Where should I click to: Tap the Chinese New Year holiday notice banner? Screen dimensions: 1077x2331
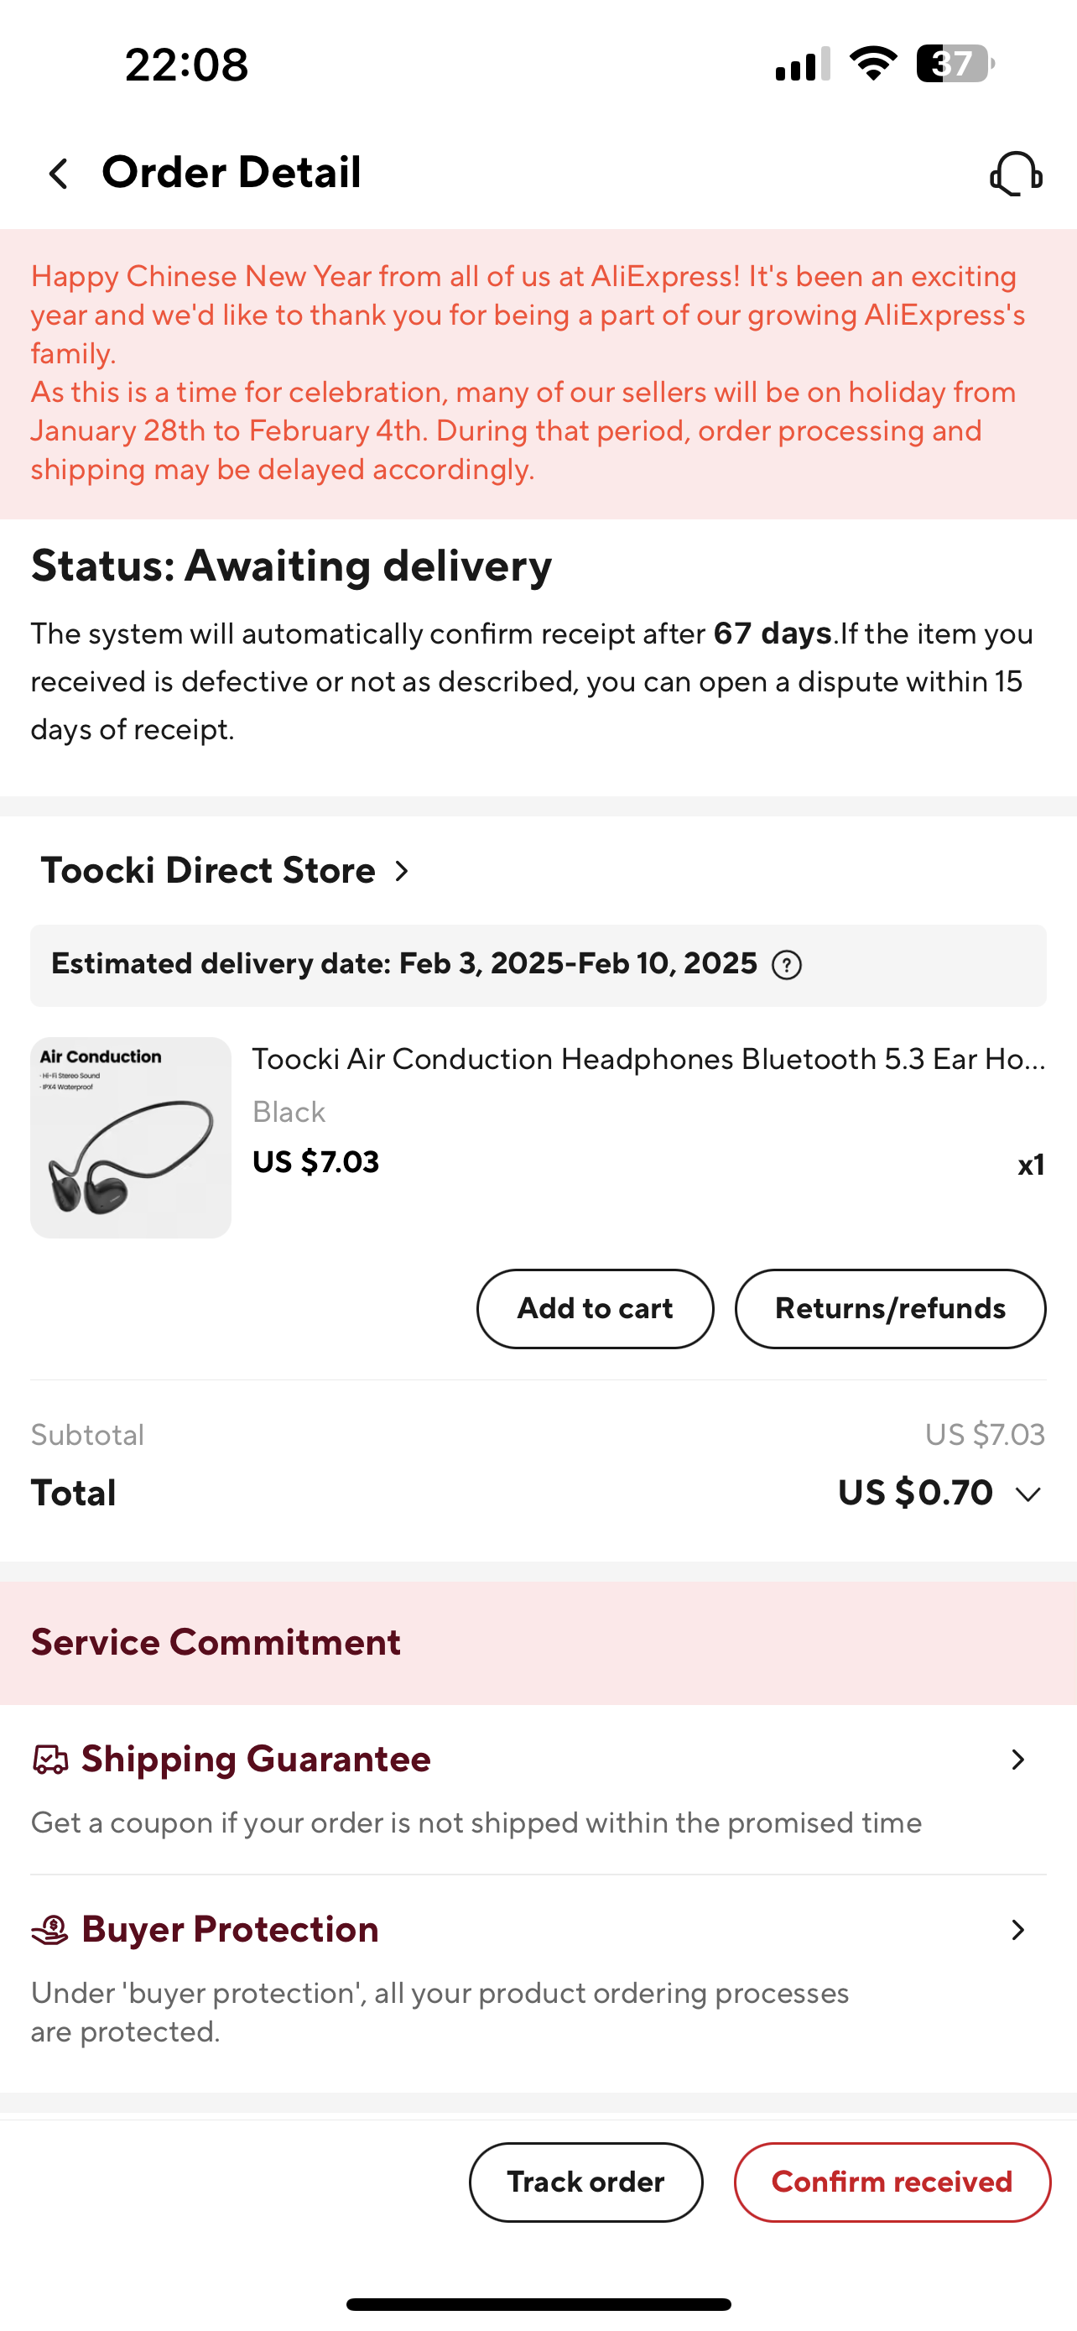click(538, 373)
